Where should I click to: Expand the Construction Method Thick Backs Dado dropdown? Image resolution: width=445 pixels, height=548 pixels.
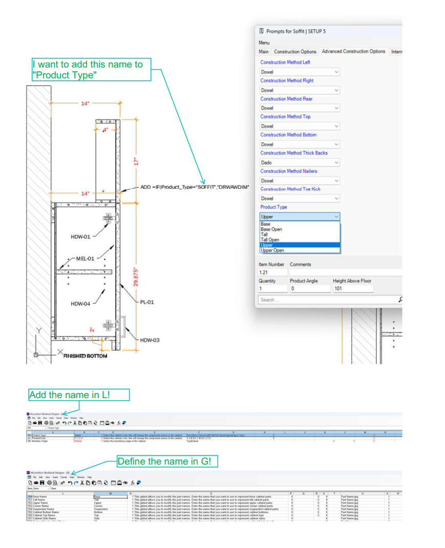coord(300,163)
